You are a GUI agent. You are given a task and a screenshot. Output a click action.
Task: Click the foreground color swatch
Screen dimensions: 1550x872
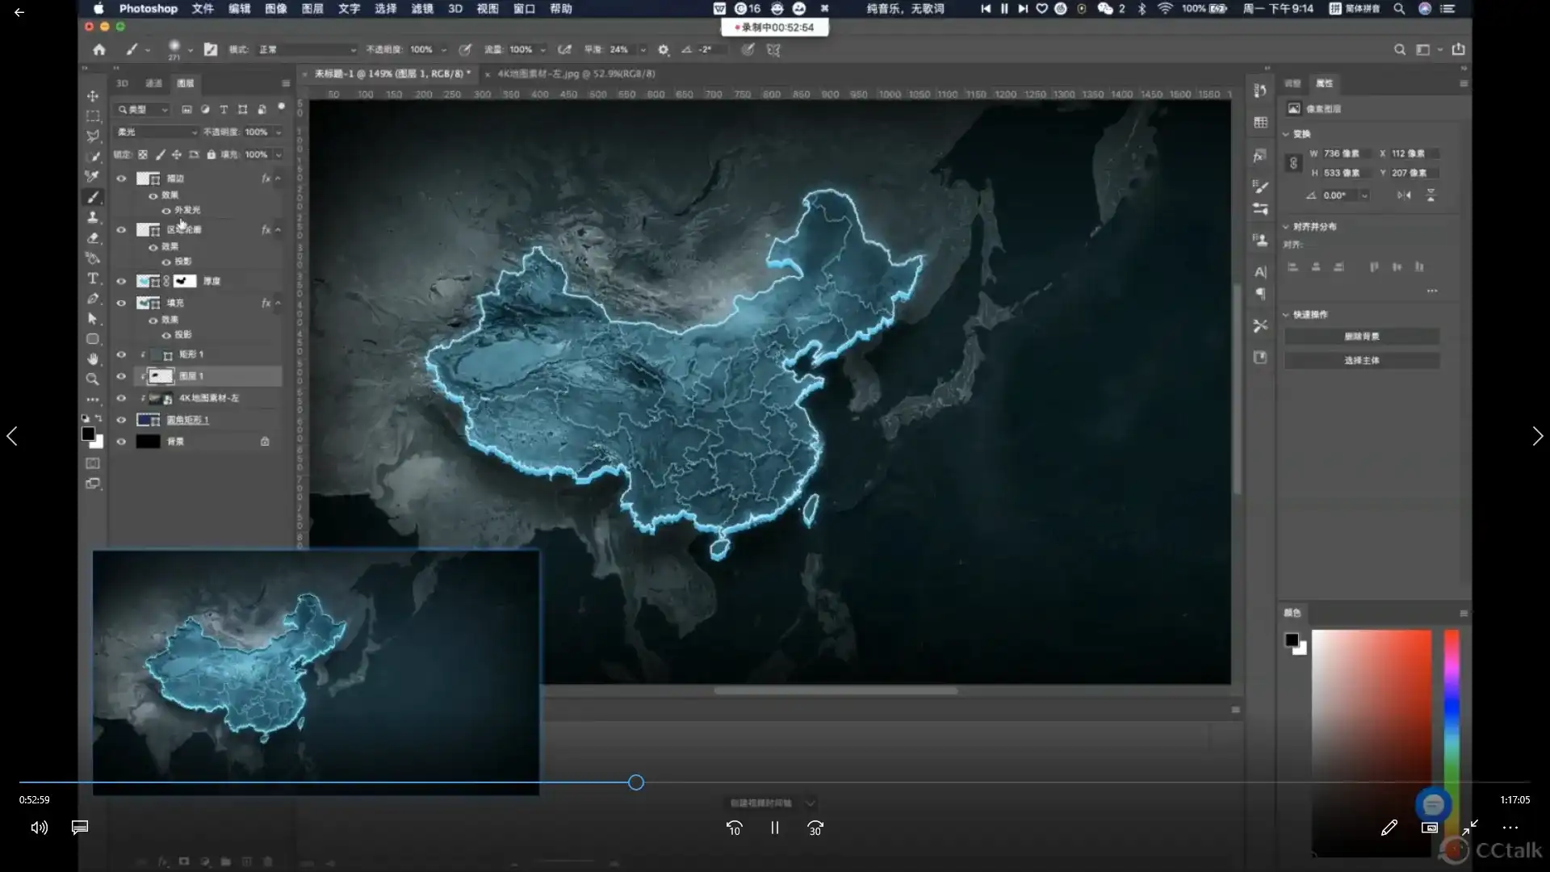coord(87,435)
